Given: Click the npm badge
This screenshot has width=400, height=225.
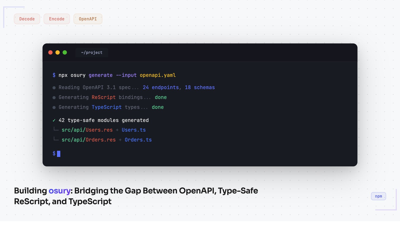Looking at the screenshot, I should click(x=378, y=196).
